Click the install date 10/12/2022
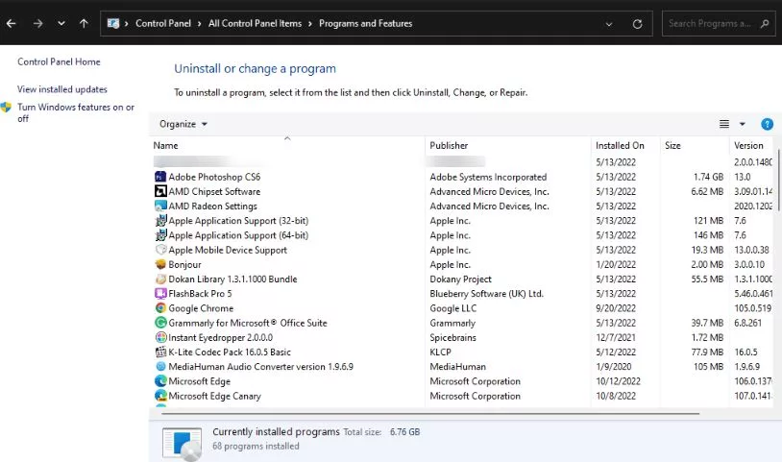The image size is (782, 462). coord(618,381)
